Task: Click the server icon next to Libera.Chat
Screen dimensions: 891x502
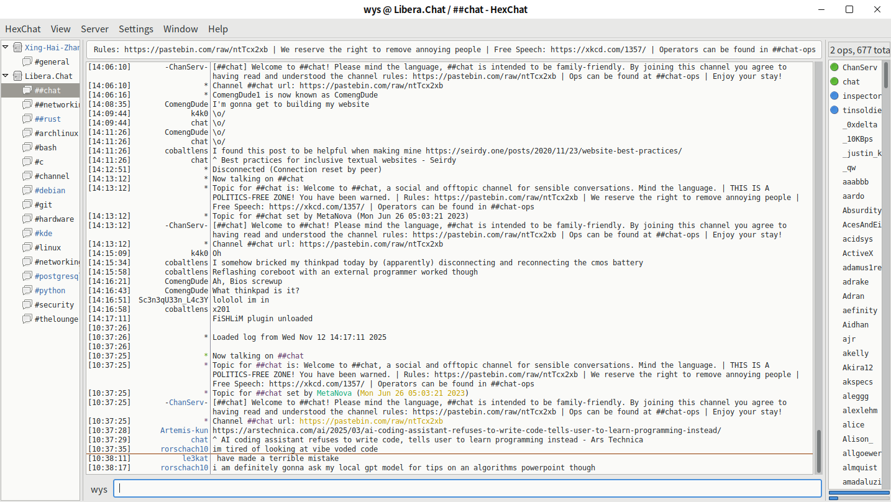Action: (x=17, y=76)
